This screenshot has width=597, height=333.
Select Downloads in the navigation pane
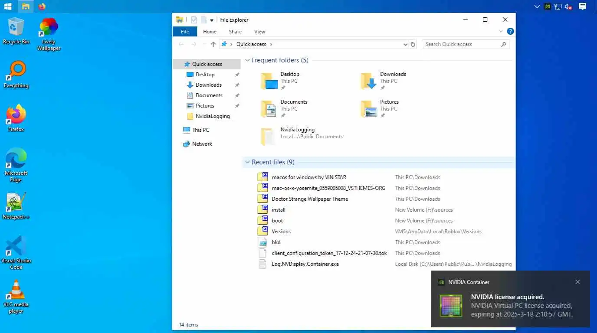click(x=208, y=85)
